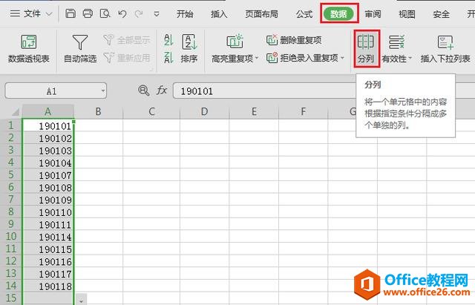Expand the 高亮重复项 dropdown arrow
Image resolution: width=475 pixels, height=305 pixels.
click(x=257, y=58)
